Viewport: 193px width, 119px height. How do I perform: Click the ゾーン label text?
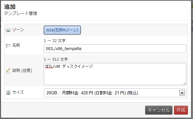18,30
